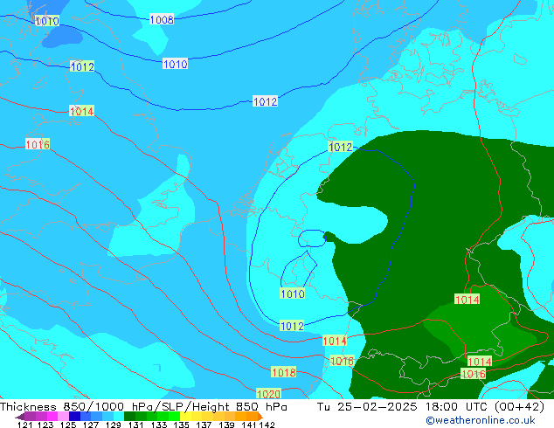Pick the light pink legend swatch
The height and width of the screenshot is (428, 554).
click(63, 417)
